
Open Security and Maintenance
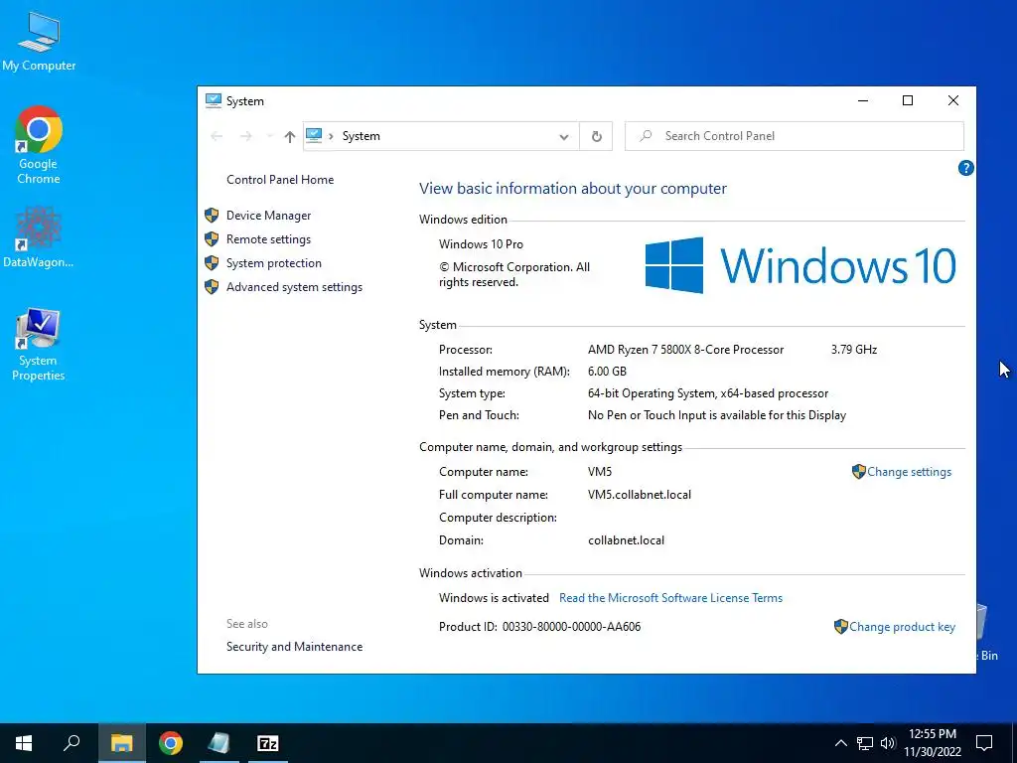[x=294, y=647]
